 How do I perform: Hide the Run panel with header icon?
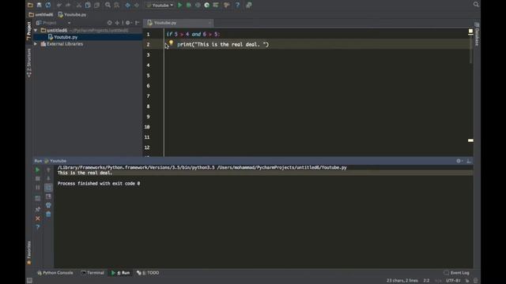point(469,161)
